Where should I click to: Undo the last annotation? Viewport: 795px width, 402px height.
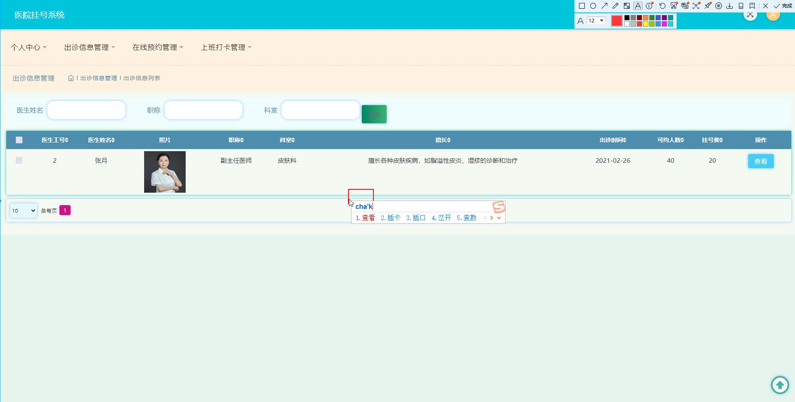point(662,6)
